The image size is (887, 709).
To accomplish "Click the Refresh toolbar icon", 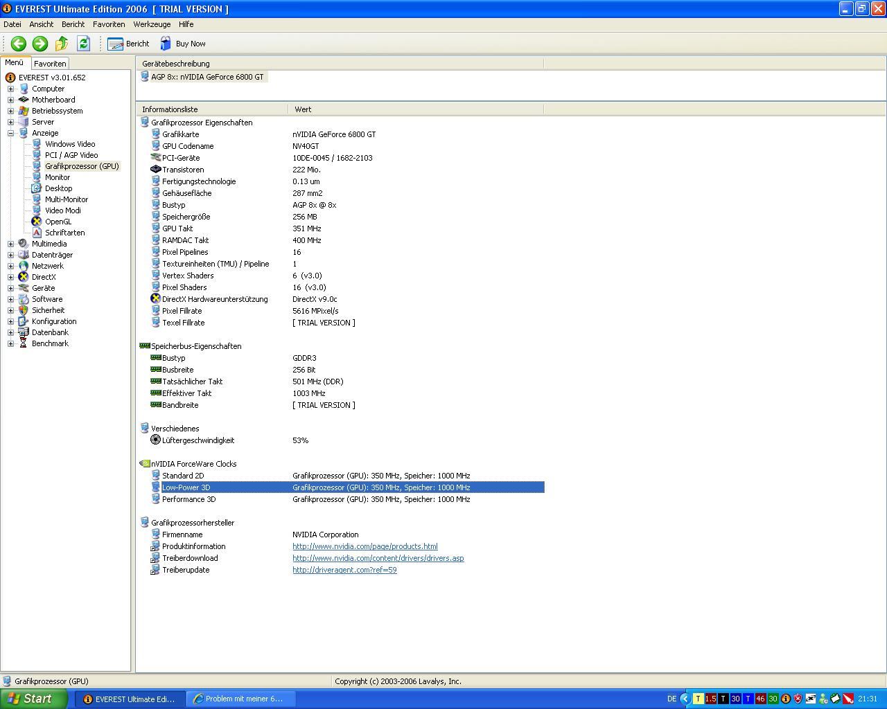I will tap(83, 44).
